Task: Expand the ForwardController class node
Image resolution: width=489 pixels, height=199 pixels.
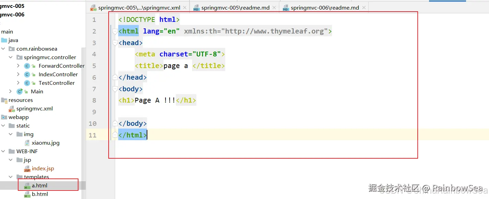Action: coord(18,66)
